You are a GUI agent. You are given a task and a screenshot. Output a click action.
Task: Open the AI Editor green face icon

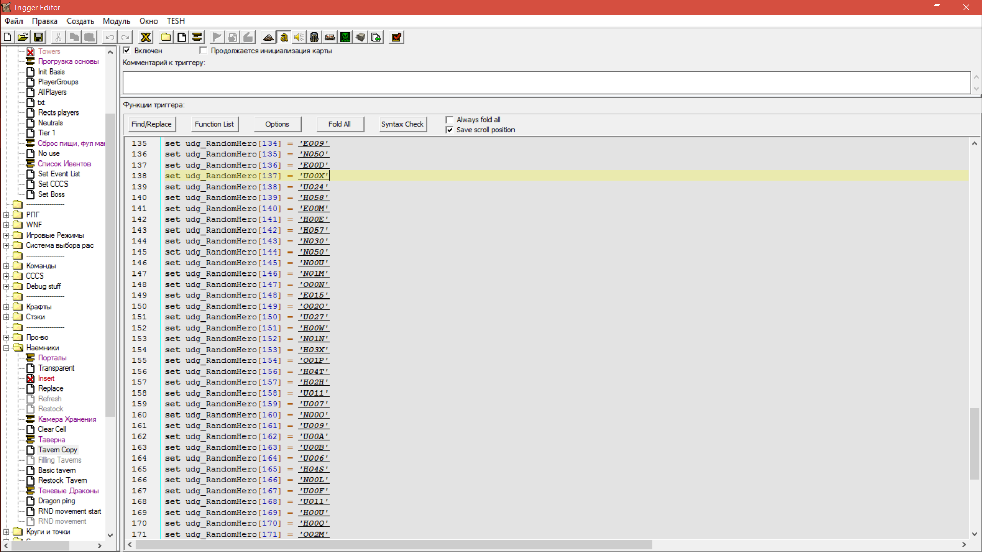click(345, 37)
